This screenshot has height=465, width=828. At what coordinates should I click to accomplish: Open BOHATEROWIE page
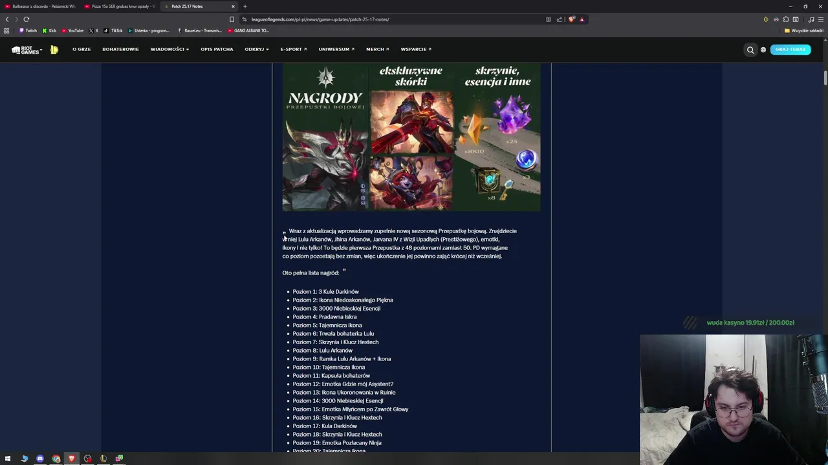tap(120, 49)
